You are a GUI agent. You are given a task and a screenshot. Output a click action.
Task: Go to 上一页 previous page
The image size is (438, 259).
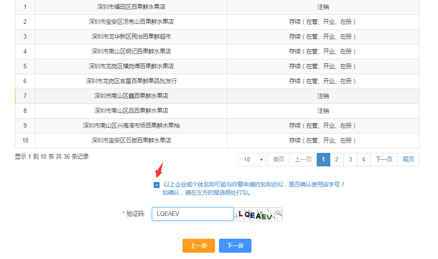click(x=303, y=160)
